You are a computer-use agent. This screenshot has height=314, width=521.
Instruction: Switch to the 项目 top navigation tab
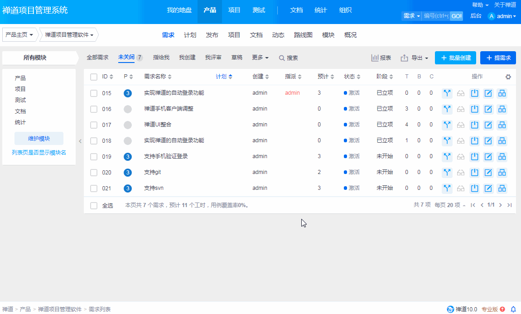tap(234, 10)
